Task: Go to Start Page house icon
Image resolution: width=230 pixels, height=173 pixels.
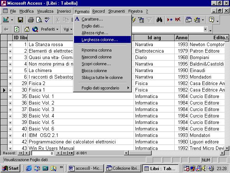Action: tap(27, 29)
